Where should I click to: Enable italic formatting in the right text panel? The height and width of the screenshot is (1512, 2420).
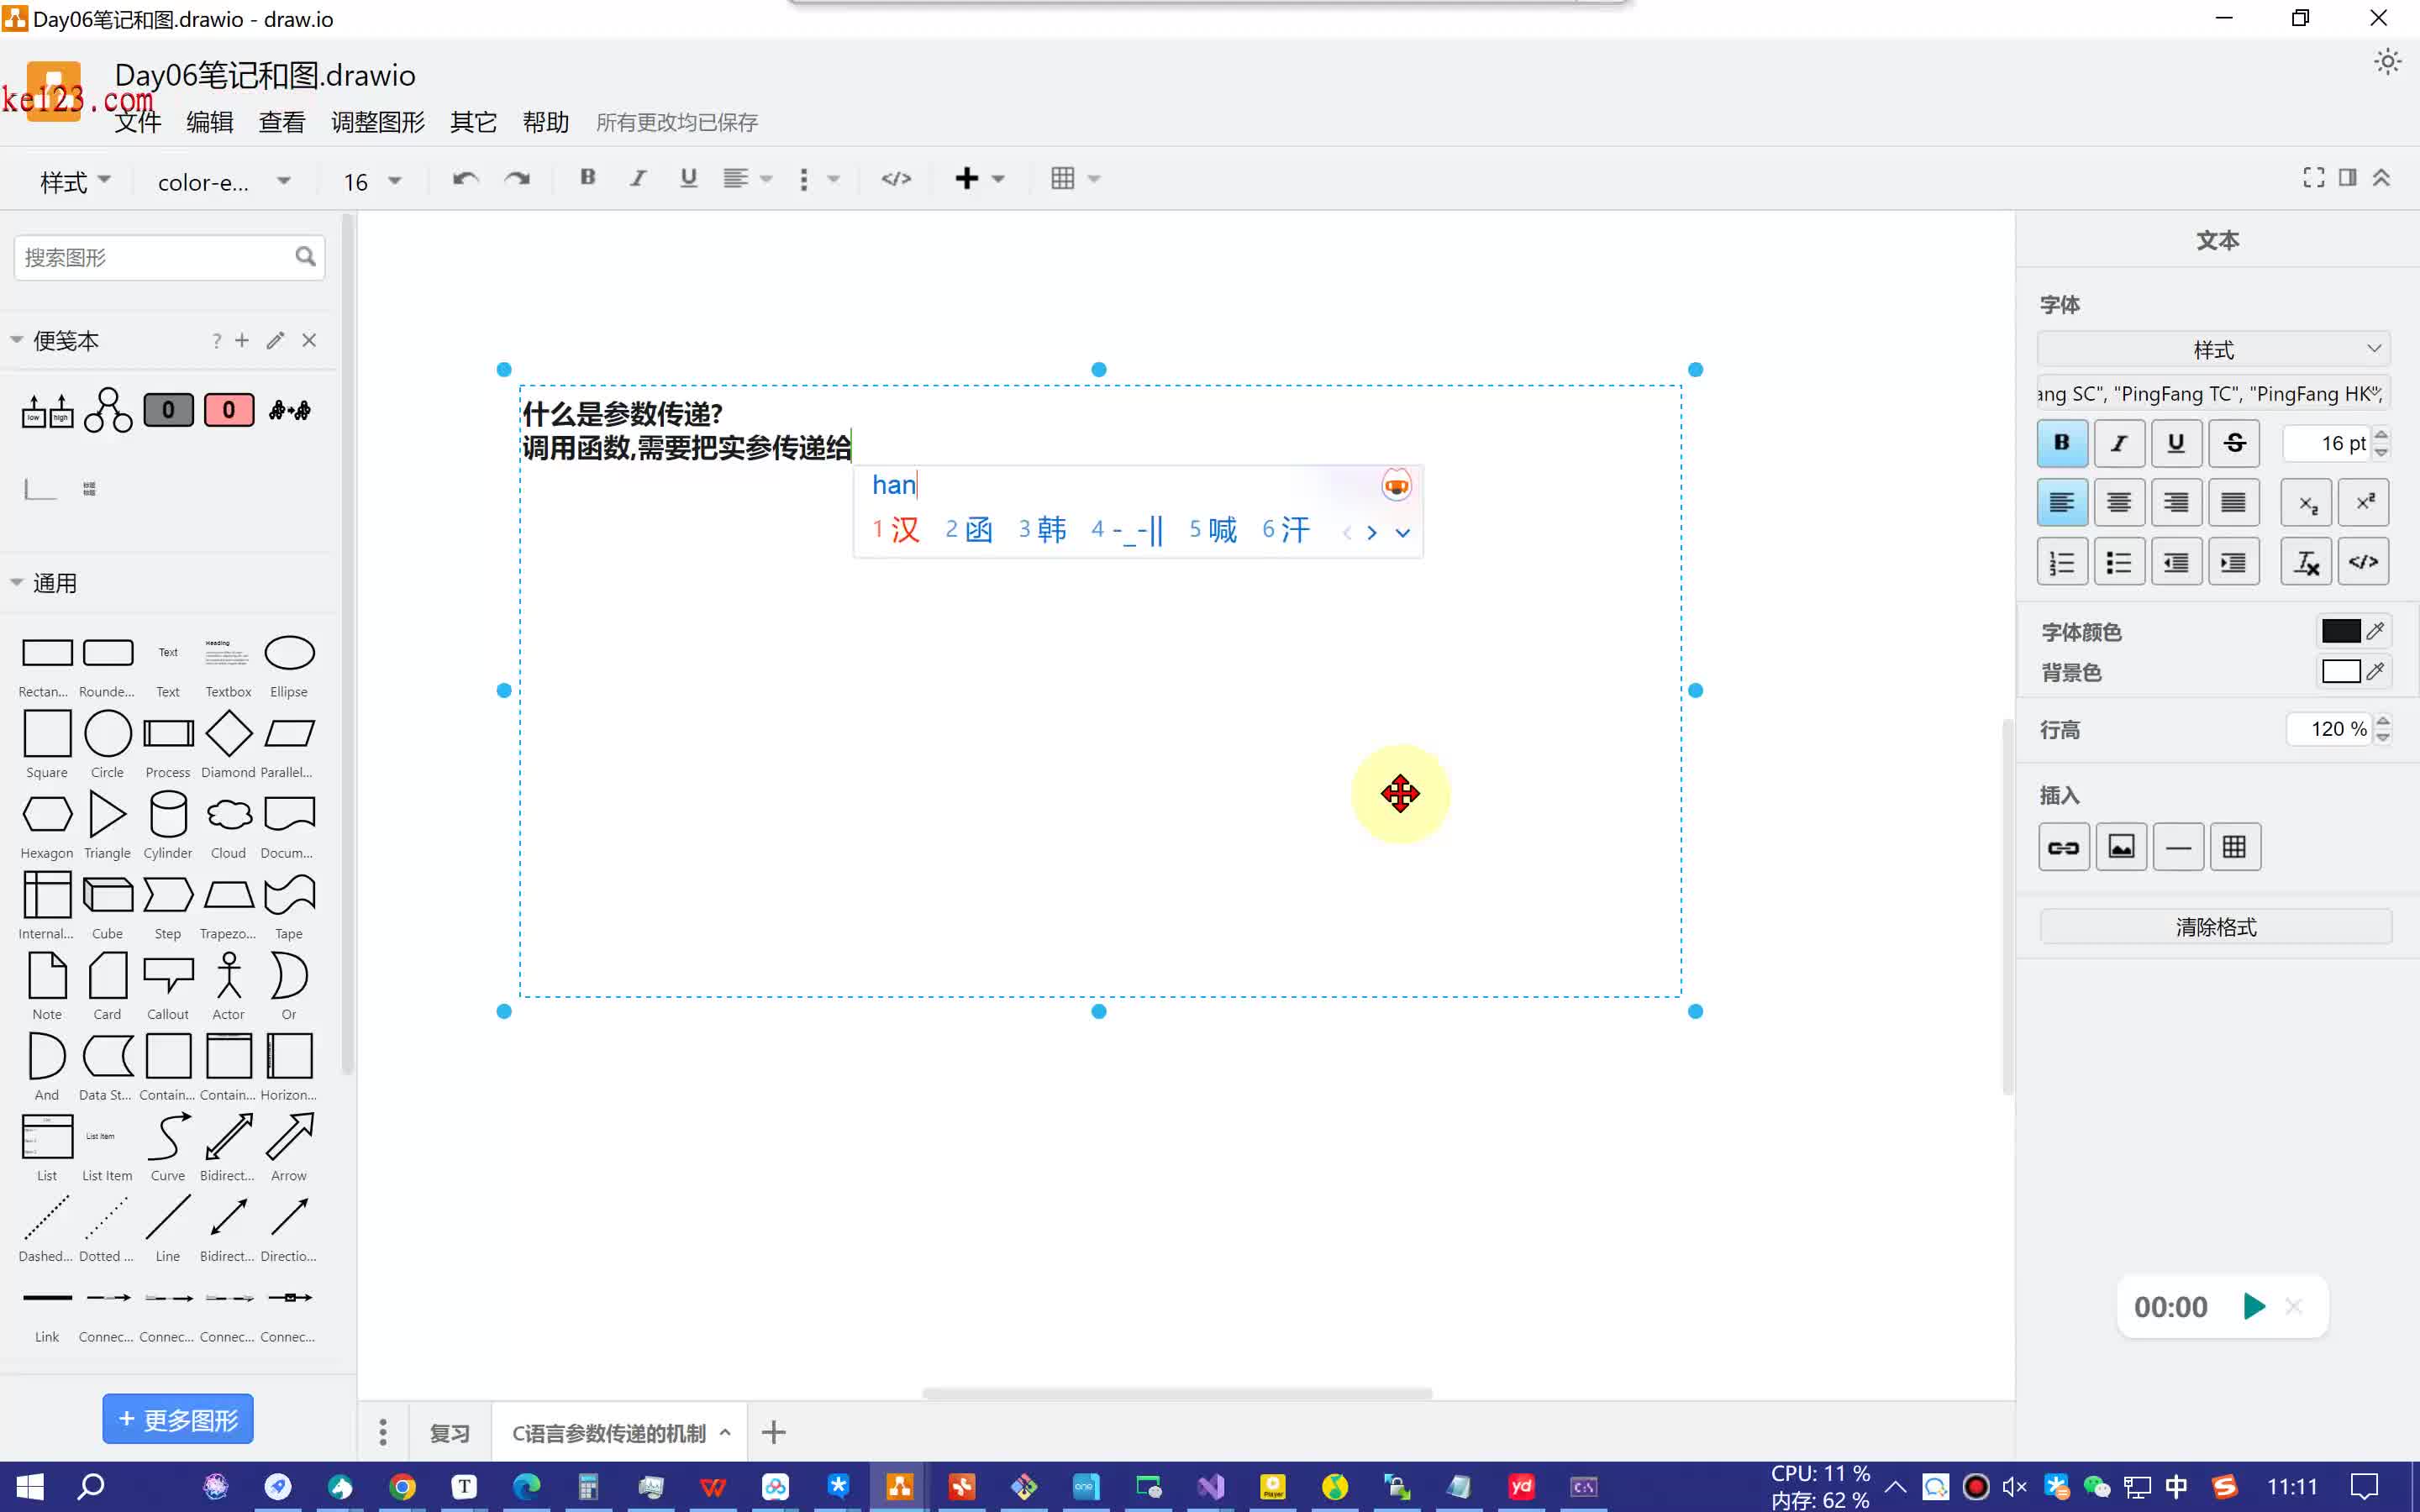[x=2120, y=443]
